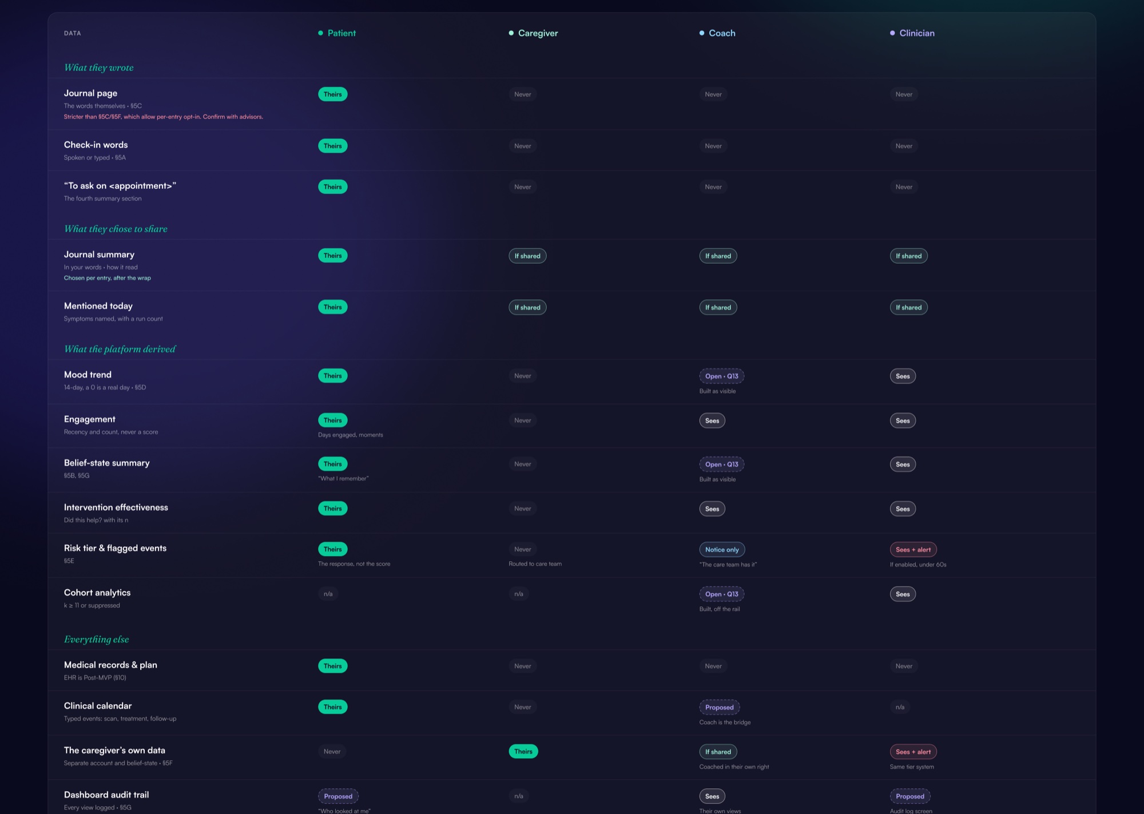The width and height of the screenshot is (1144, 814).
Task: Click Caregiver 'If shared' badge for Journal summary
Action: click(x=527, y=256)
